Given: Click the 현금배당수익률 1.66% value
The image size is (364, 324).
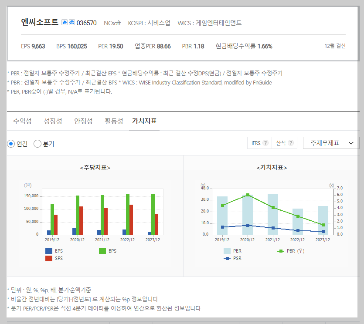Looking at the screenshot, I should 244,46.
